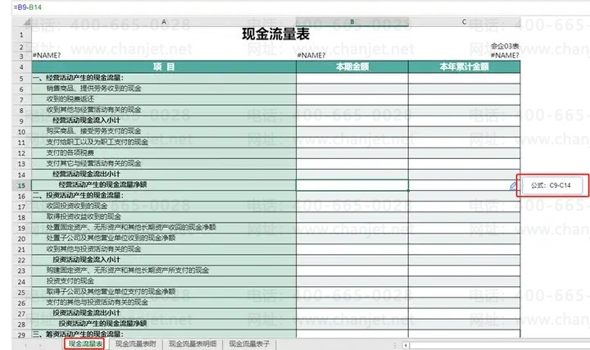Click cell 取得子公司及其他营业单位支付的现金净额

[164, 292]
